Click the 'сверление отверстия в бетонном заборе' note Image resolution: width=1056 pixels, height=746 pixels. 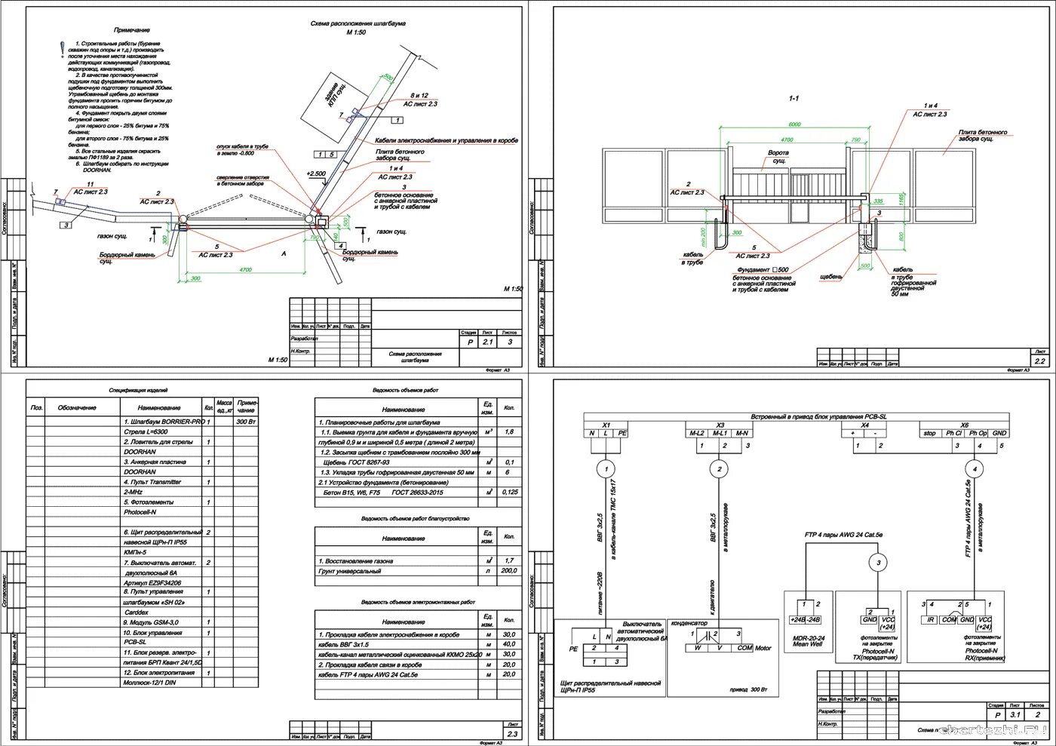(243, 180)
